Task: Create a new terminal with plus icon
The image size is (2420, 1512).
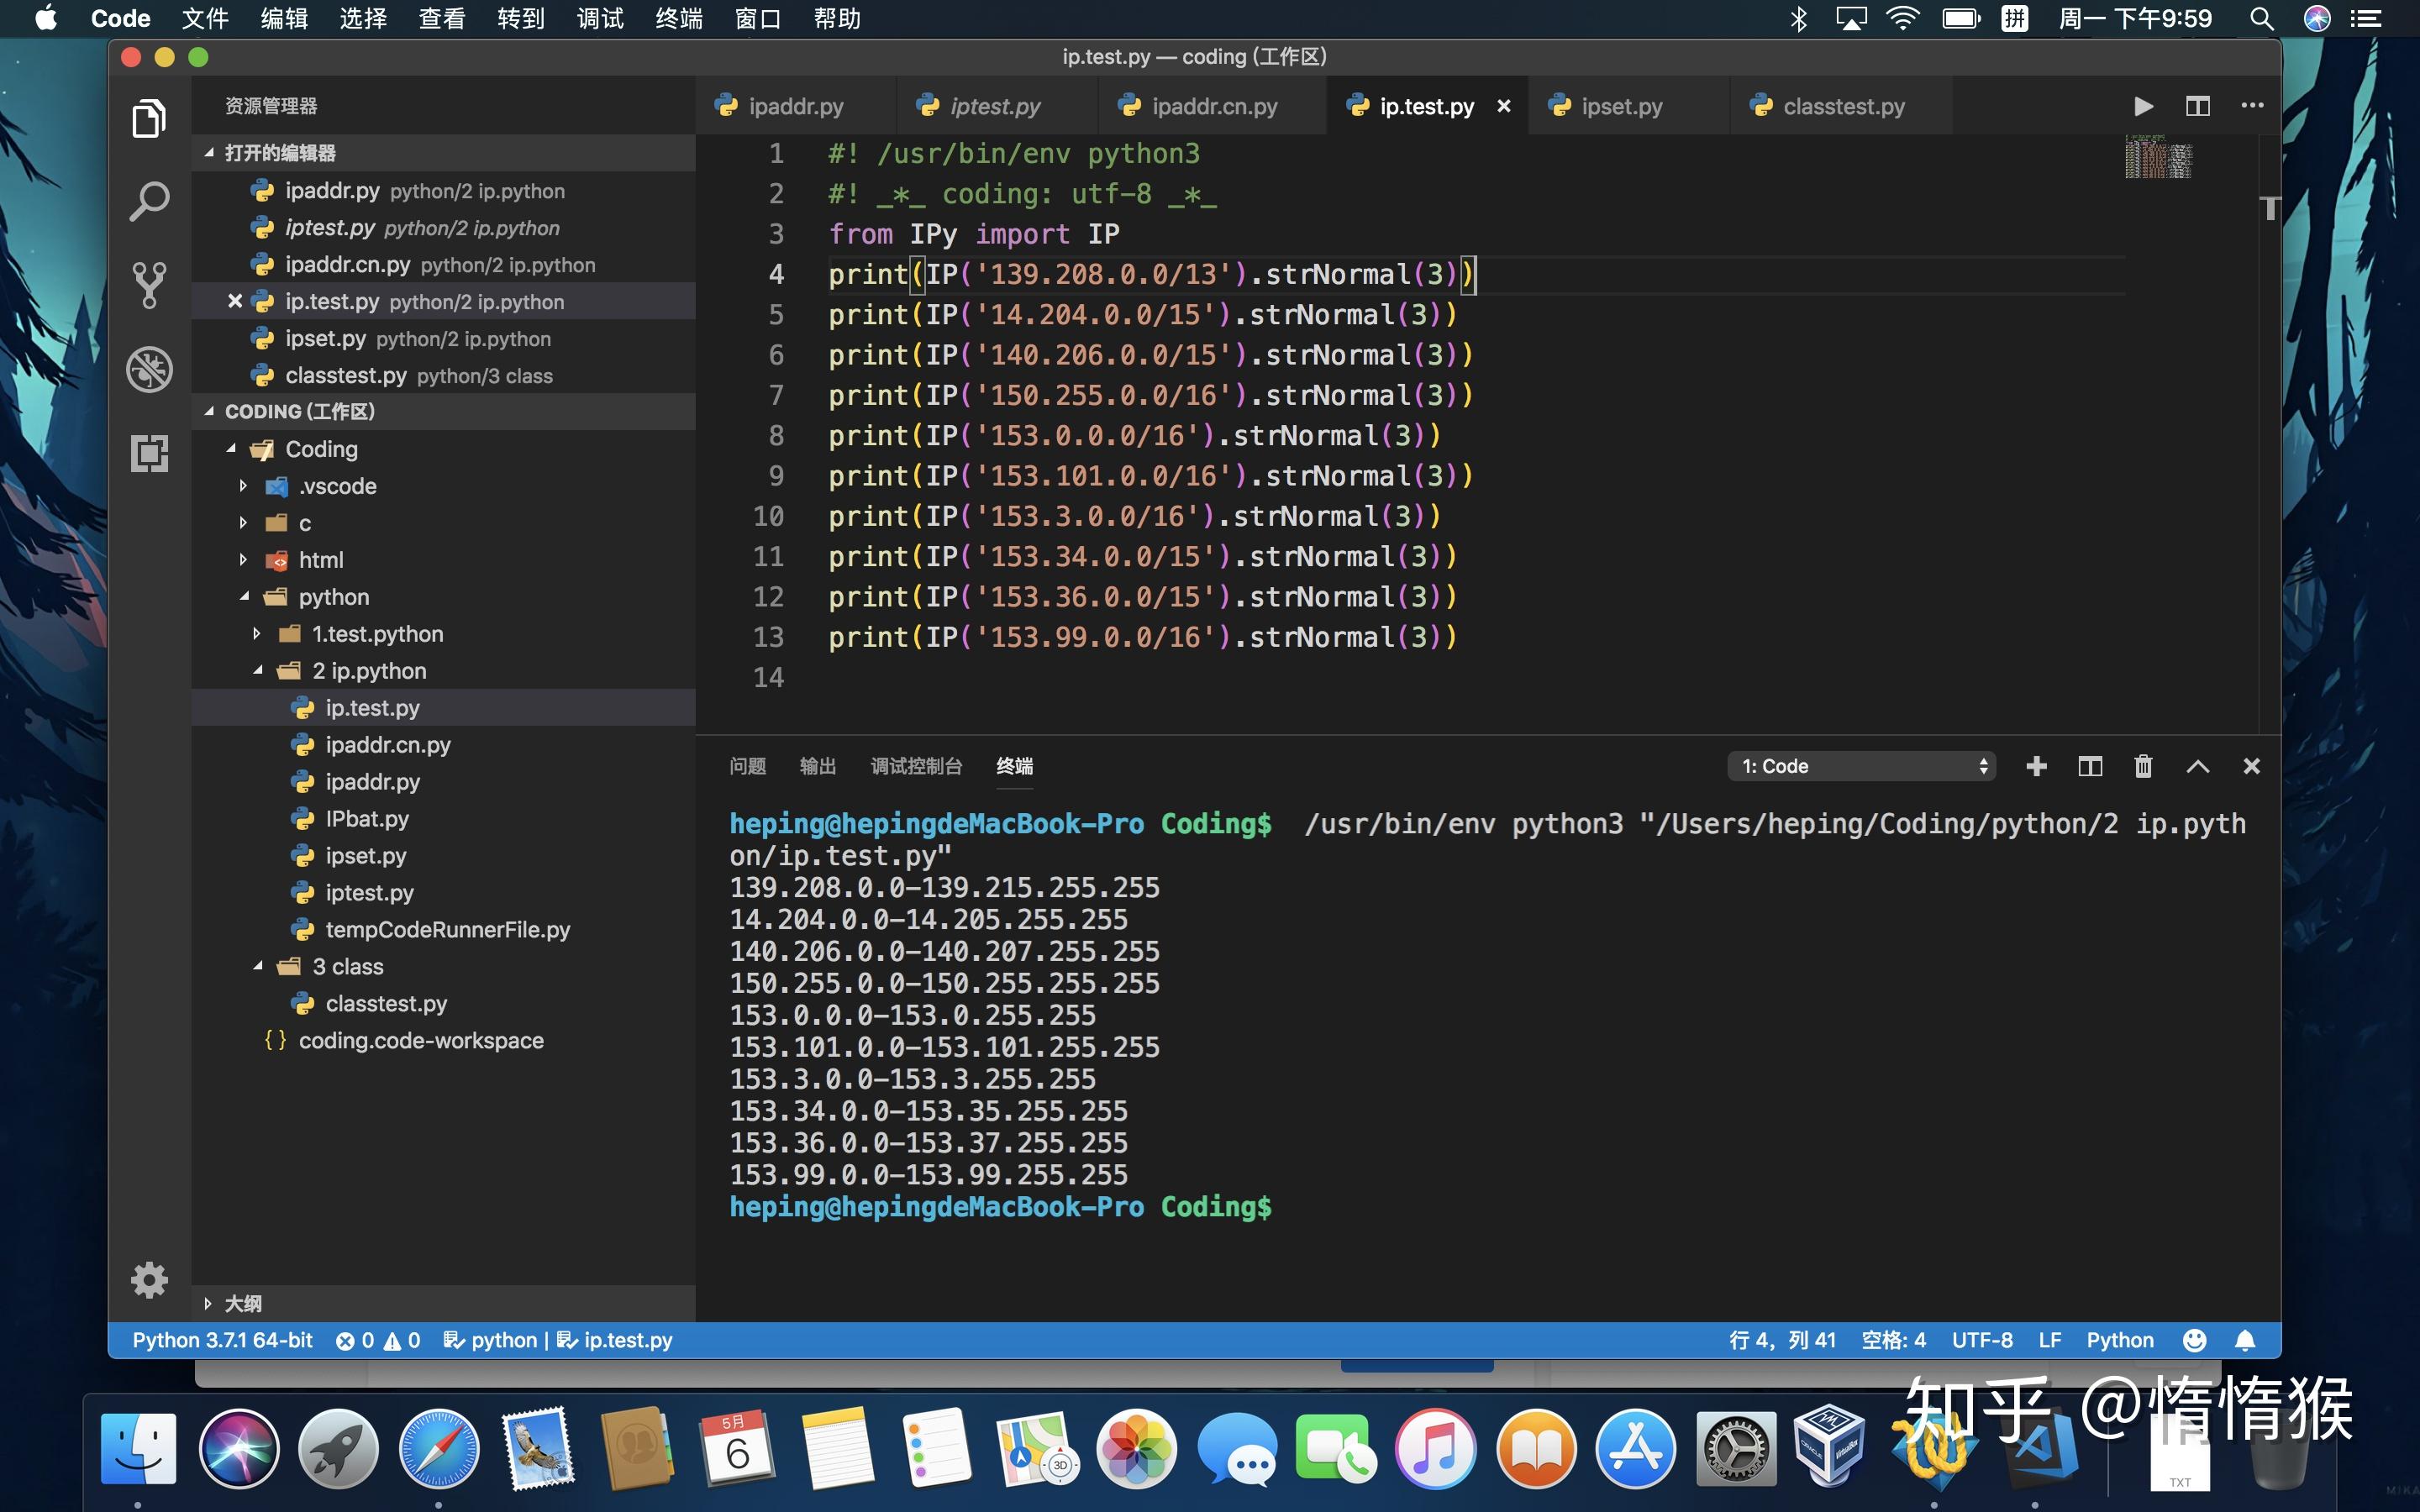Action: point(2036,766)
